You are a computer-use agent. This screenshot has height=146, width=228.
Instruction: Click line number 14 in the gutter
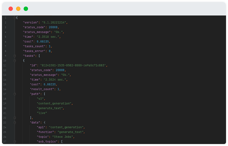[x=5, y=80]
